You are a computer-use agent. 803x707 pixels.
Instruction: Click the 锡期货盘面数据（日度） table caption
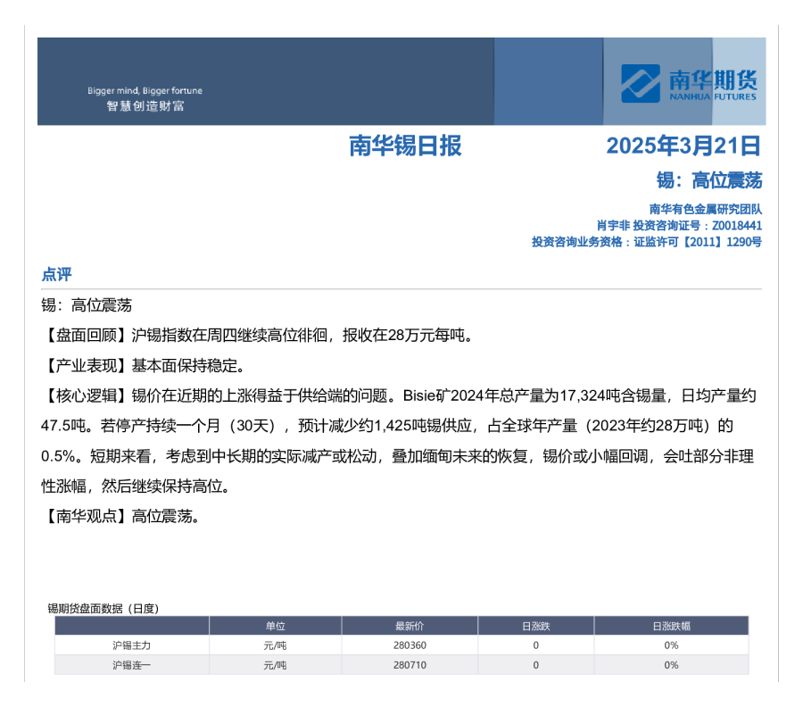click(103, 608)
